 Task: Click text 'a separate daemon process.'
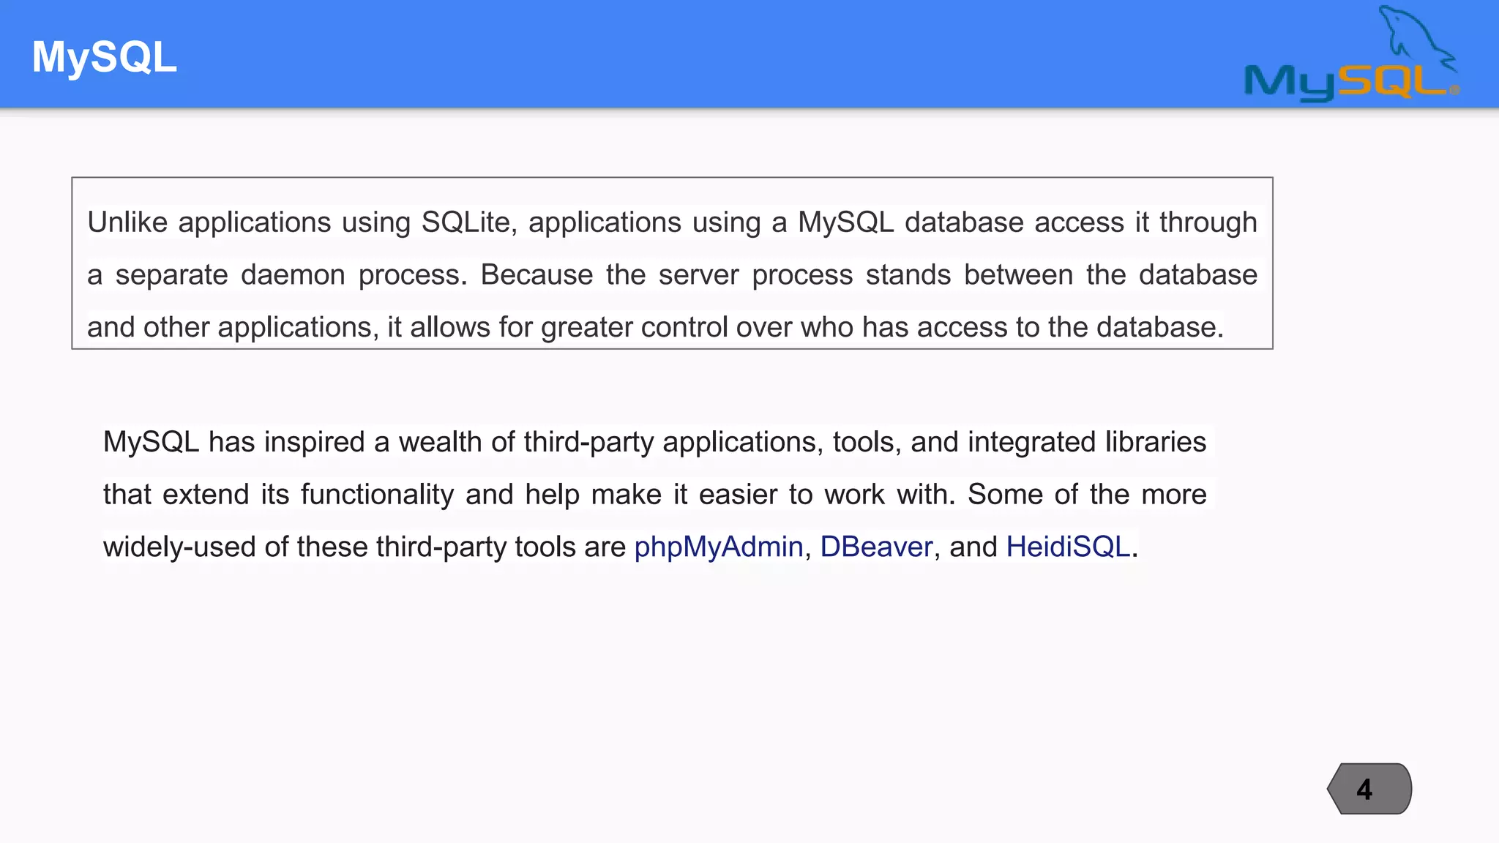[x=277, y=275]
